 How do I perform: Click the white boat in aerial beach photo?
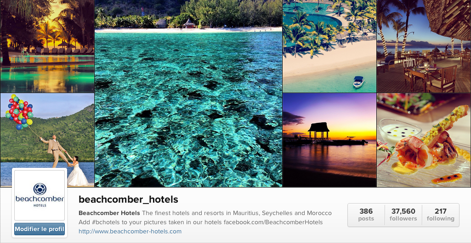tap(359, 82)
